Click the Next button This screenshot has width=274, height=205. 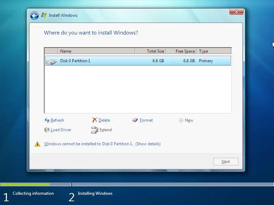coord(226,162)
